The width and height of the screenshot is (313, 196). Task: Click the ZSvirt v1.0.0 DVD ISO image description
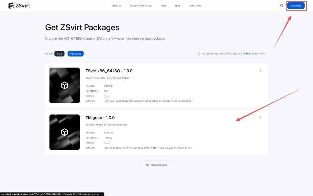click(107, 78)
